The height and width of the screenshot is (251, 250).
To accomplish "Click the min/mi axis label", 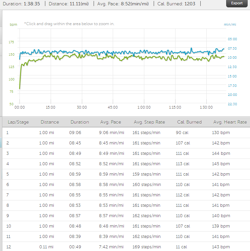I will [x=230, y=25].
